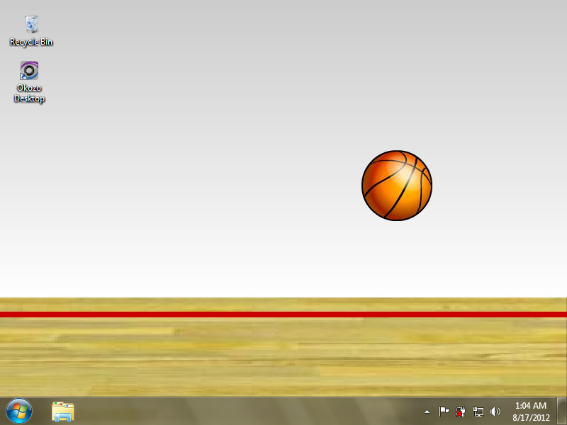This screenshot has height=425, width=567.
Task: Select the Okozo Desktop shortcut icon
Action: [x=29, y=82]
